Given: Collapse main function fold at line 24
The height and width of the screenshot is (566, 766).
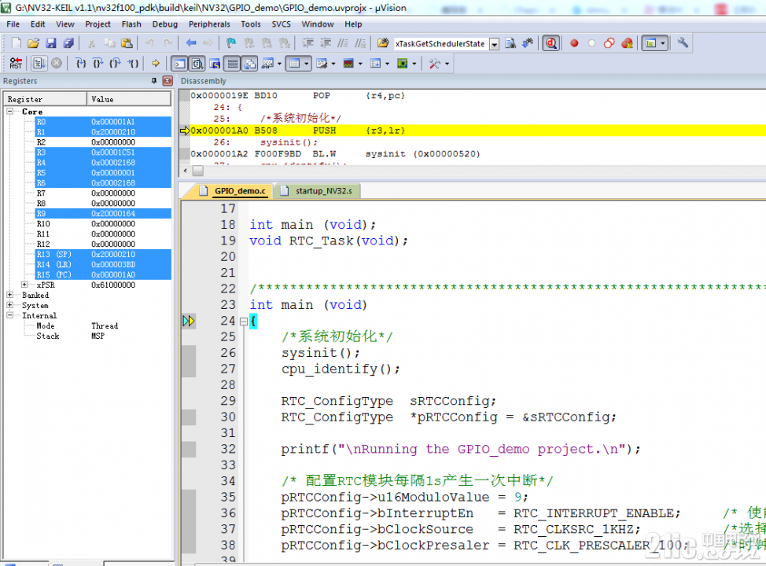Looking at the screenshot, I should click(243, 321).
